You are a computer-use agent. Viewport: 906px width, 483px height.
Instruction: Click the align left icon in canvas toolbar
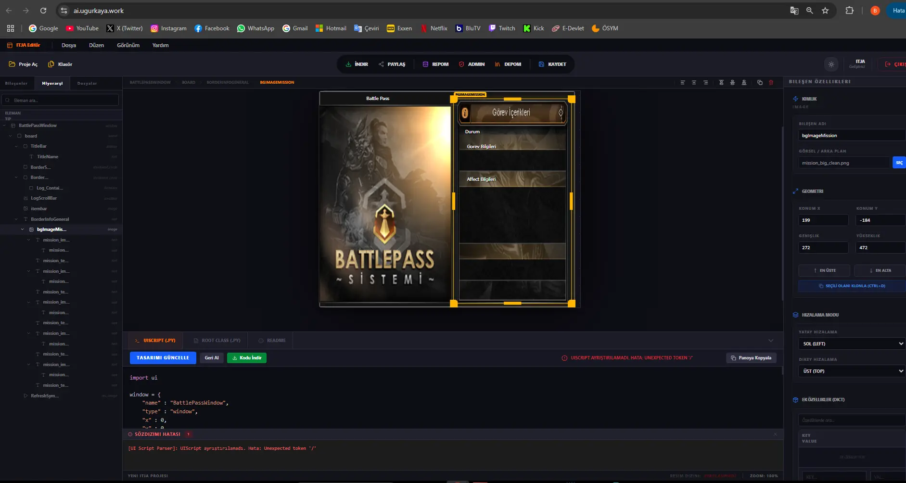tap(682, 82)
